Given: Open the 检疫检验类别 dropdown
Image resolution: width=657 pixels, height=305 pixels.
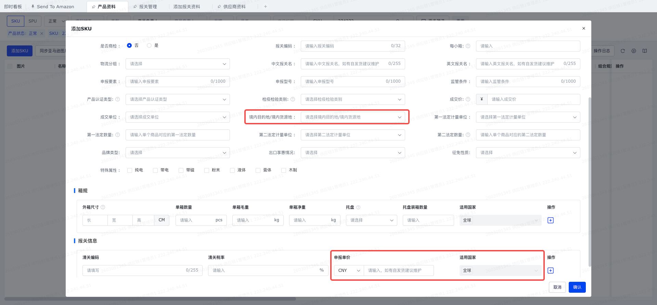Looking at the screenshot, I should tap(353, 99).
